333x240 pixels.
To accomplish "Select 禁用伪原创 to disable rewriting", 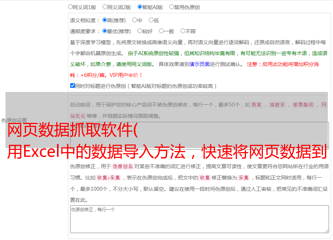I will pyautogui.click(x=171, y=7).
